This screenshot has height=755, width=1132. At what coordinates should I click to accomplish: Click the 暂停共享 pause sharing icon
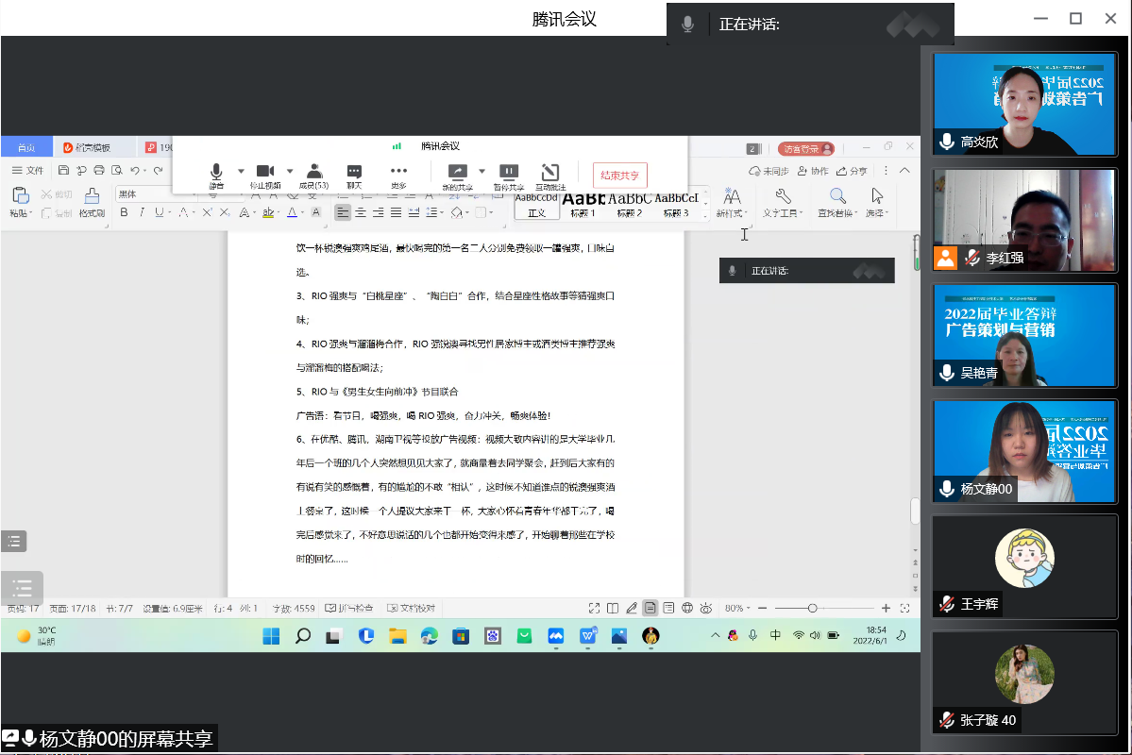[x=508, y=171]
